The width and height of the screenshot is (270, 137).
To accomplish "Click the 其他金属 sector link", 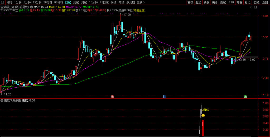I will [139, 11].
